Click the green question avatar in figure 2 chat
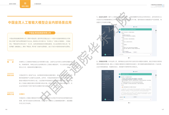169x115 pixels. point(119,74)
